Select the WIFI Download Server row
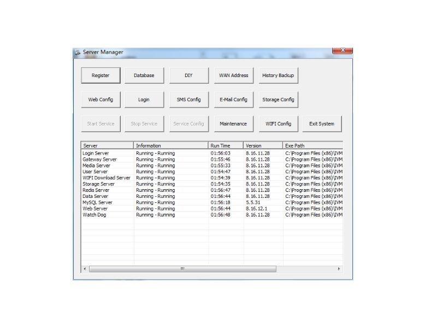 click(212, 178)
